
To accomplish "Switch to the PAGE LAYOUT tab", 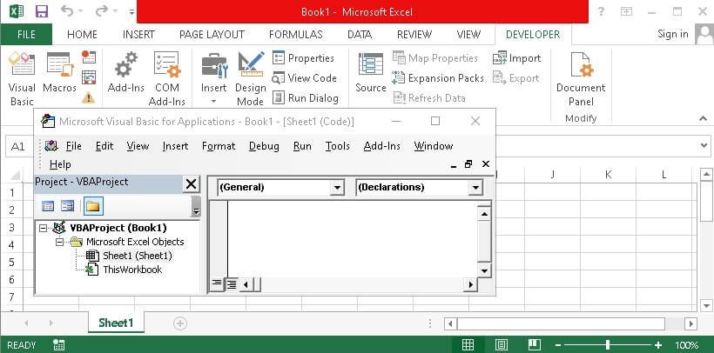I will point(212,34).
